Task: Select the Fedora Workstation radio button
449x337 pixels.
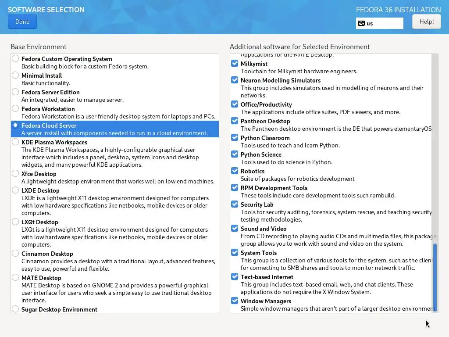Action: [x=15, y=109]
